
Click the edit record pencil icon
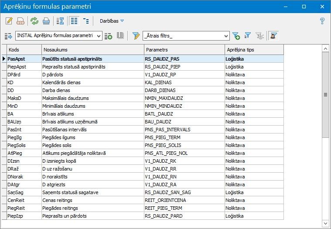point(9,21)
